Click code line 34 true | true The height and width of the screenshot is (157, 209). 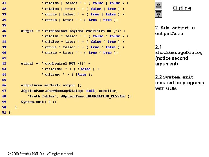(x=80, y=20)
